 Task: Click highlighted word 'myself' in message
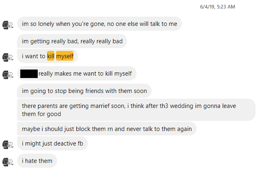click(64, 56)
